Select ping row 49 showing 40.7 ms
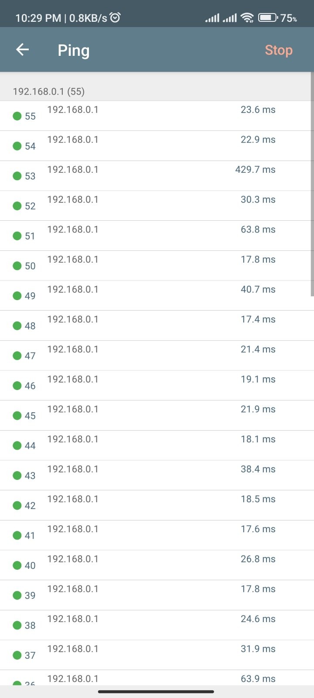Screen dimensions: 314x698 (x=157, y=295)
